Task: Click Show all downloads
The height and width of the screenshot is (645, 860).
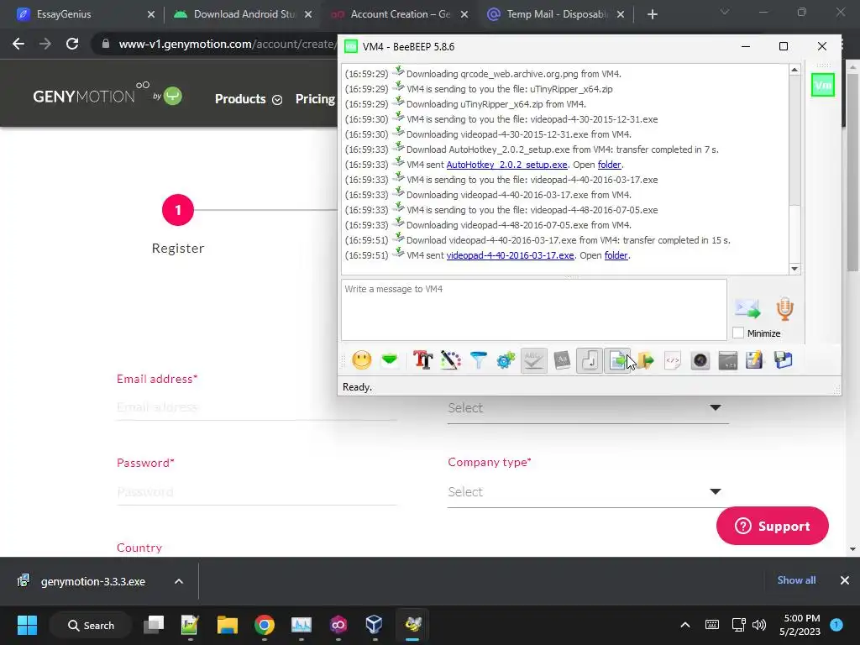Action: coord(796,580)
